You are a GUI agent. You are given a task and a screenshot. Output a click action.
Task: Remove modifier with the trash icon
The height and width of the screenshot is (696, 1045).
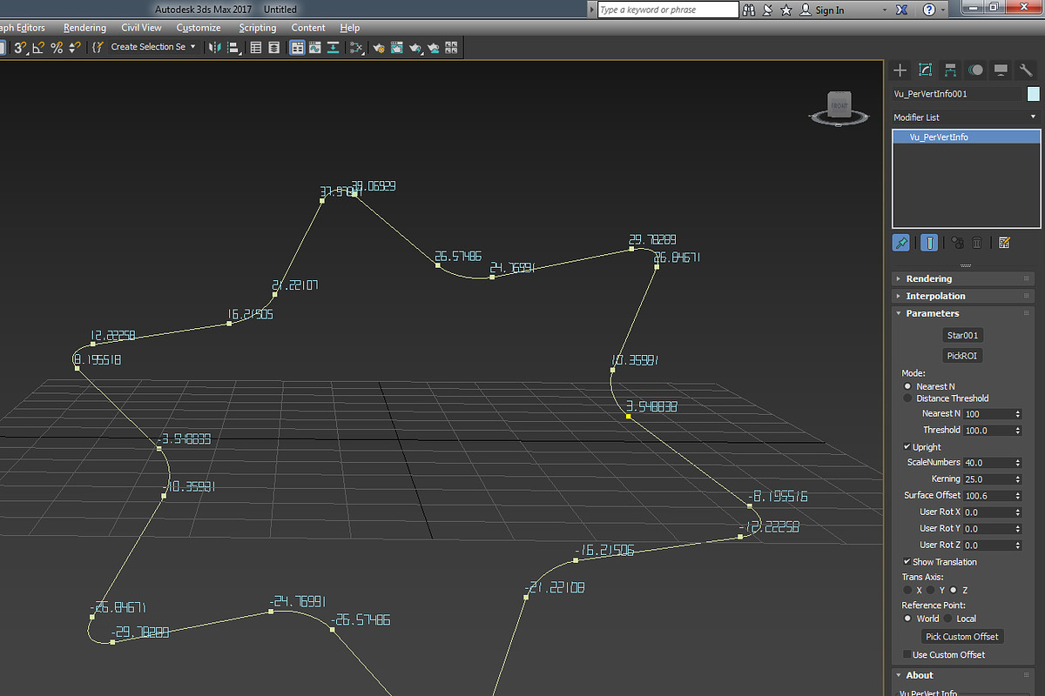977,243
